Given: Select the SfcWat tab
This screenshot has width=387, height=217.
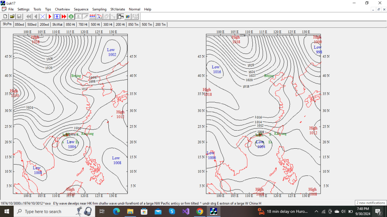Looking at the screenshot, I should tap(57, 25).
